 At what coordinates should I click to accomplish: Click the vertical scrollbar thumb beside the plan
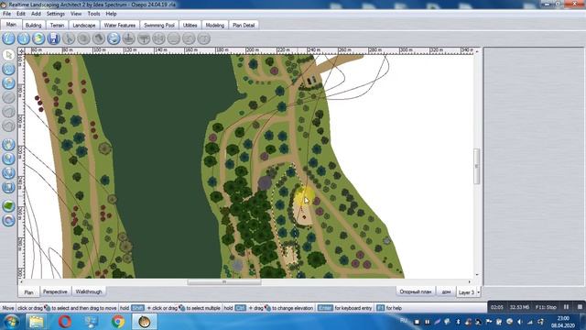point(476,166)
